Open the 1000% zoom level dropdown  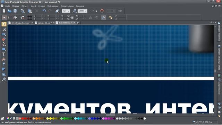click(x=83, y=11)
